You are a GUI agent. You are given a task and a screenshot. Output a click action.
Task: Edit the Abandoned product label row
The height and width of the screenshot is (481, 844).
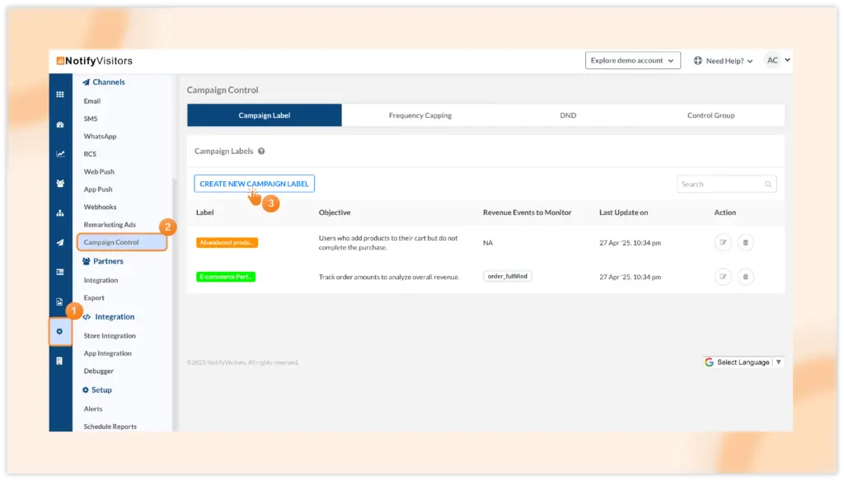723,242
